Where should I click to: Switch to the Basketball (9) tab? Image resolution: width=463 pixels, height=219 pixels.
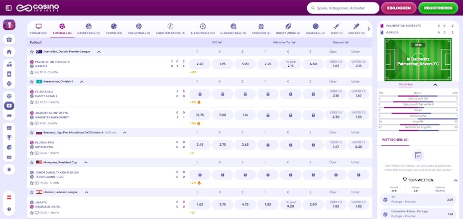coord(89,29)
